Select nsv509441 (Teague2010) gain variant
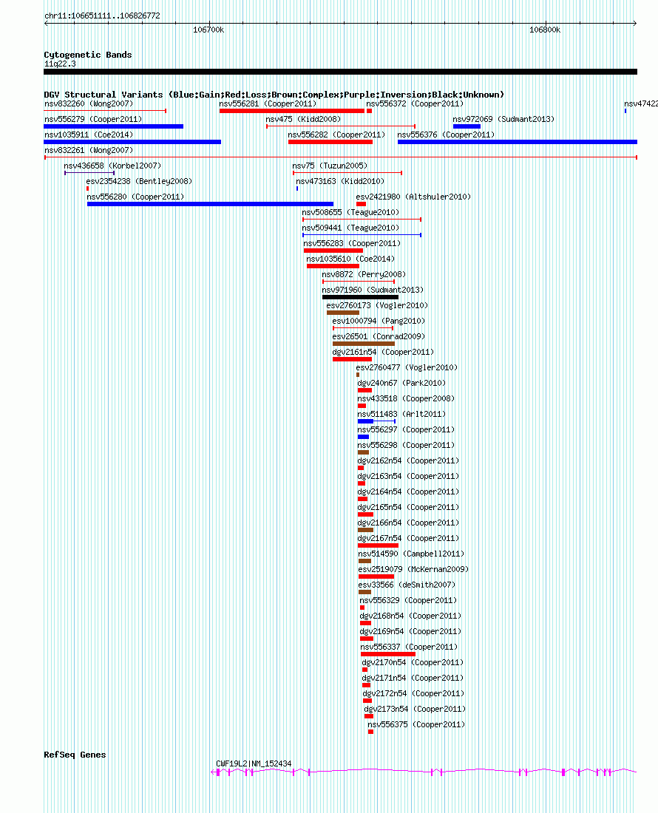 point(362,235)
